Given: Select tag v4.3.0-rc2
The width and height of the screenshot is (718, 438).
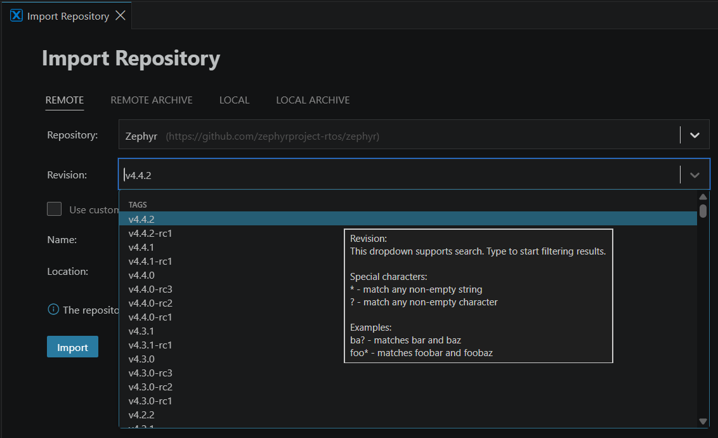Looking at the screenshot, I should (408, 387).
